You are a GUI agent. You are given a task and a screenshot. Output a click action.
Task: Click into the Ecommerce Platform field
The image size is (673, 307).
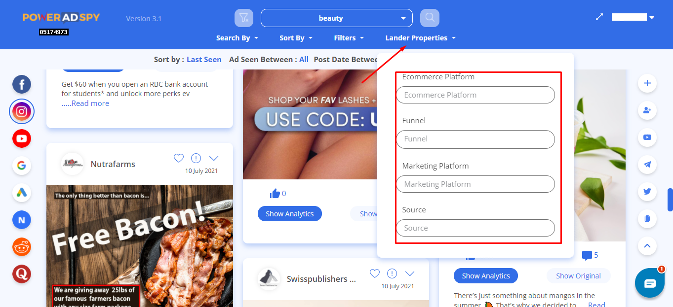[x=475, y=95]
